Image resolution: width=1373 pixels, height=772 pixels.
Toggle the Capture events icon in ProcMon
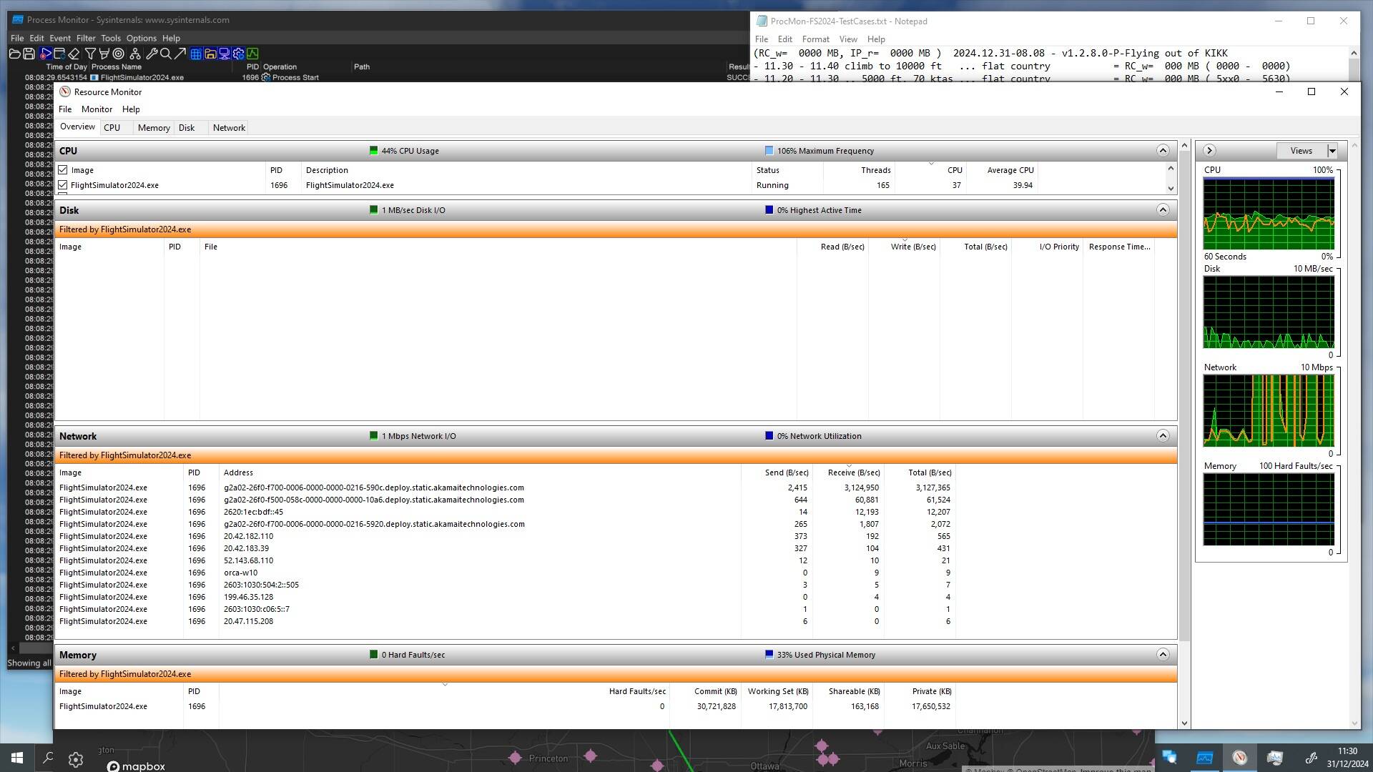pyautogui.click(x=44, y=54)
